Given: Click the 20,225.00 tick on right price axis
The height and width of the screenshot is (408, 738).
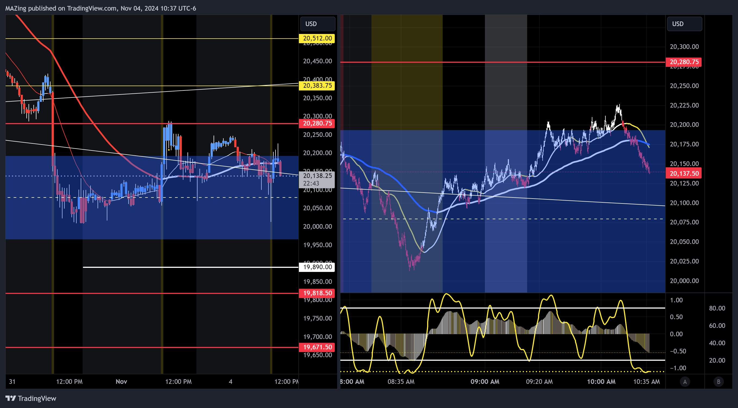Looking at the screenshot, I should pyautogui.click(x=684, y=105).
